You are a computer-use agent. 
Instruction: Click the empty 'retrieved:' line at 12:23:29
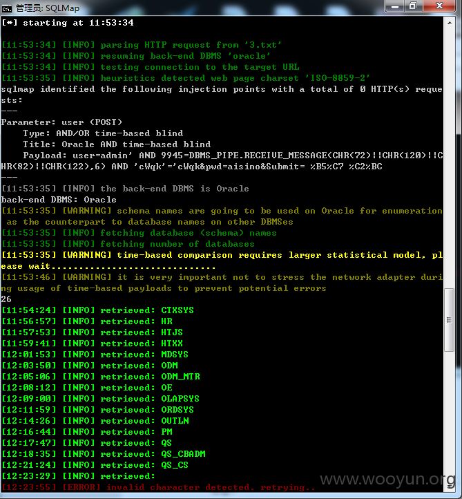click(x=78, y=476)
